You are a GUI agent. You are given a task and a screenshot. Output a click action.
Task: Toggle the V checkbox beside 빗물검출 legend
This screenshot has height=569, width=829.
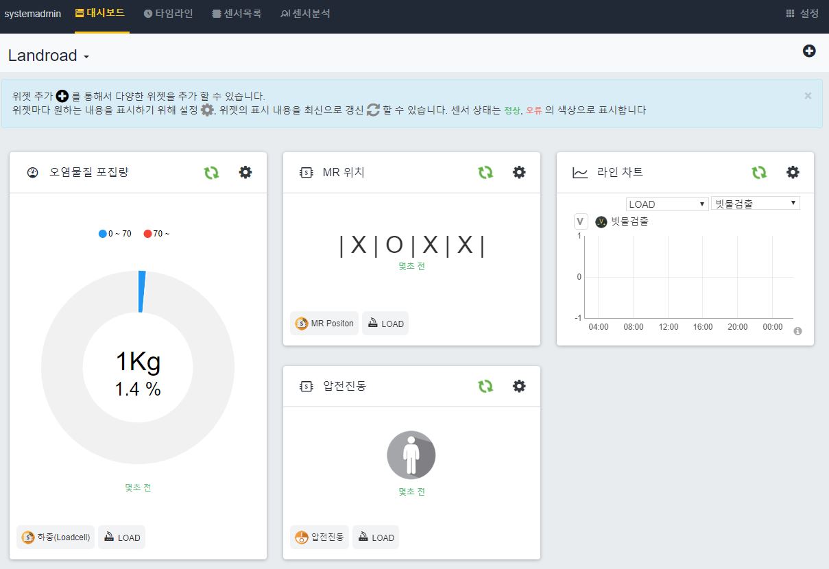point(580,221)
